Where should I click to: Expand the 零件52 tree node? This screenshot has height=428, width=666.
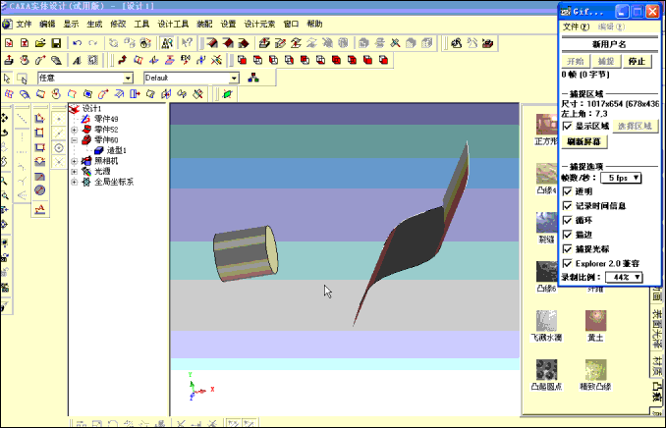tap(75, 130)
